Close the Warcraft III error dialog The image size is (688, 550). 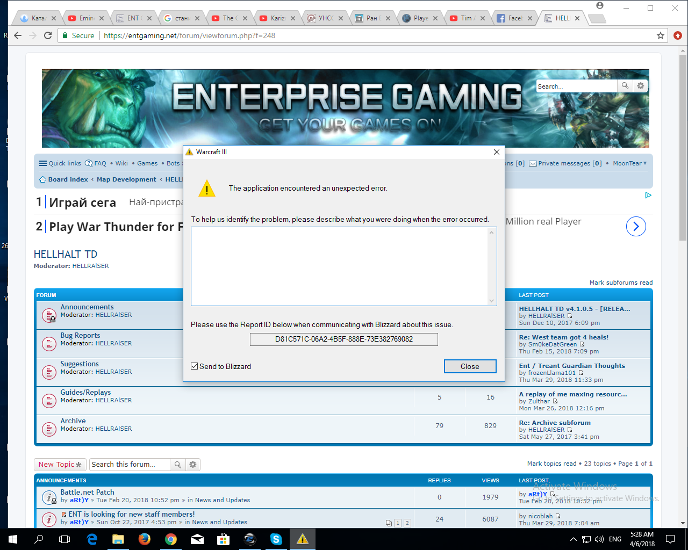tap(470, 366)
